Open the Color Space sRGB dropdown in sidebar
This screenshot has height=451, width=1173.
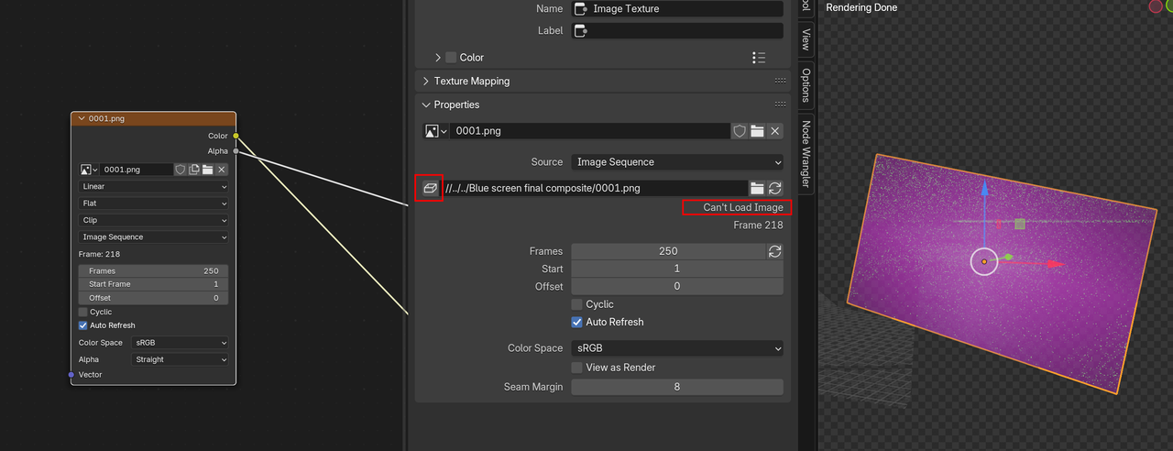pyautogui.click(x=677, y=348)
